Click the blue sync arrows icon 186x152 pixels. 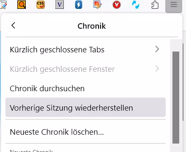coord(136,5)
